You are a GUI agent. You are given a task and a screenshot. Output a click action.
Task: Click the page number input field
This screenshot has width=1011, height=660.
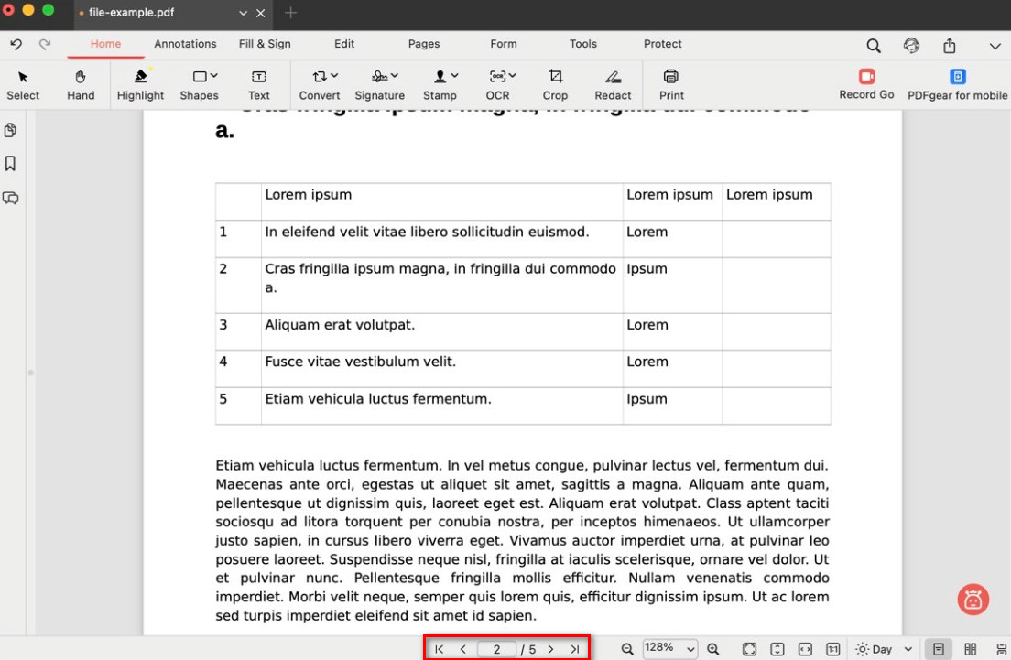[496, 649]
